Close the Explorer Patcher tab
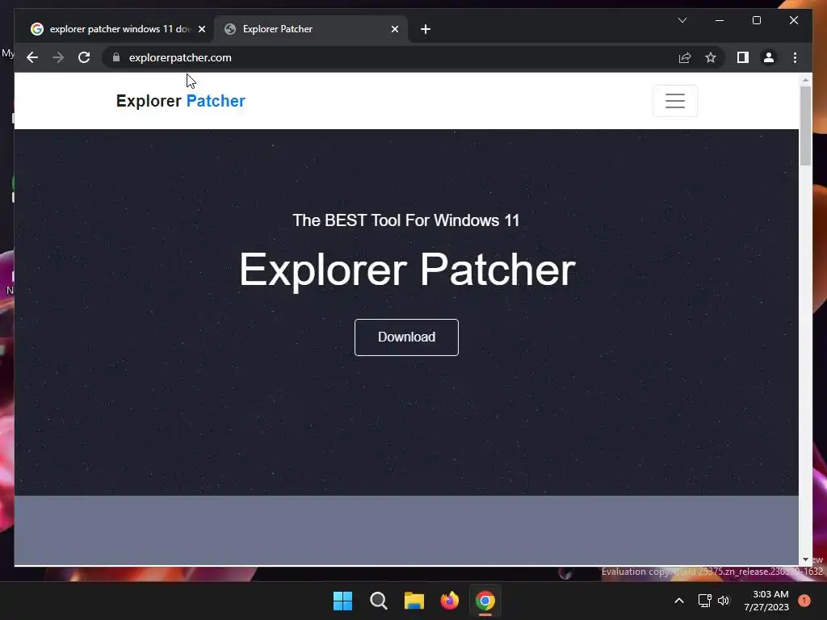The image size is (827, 620). tap(394, 29)
